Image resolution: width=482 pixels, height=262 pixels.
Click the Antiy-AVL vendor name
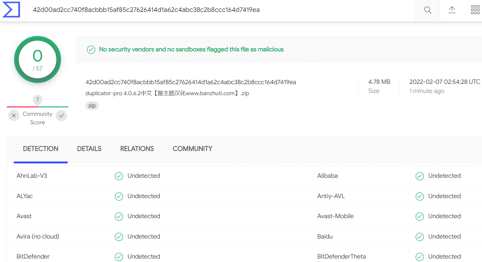(331, 196)
